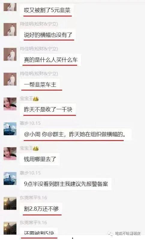Select the "哎又被割了5元韭菜" message bubble
This screenshot has height=240, width=145.
pyautogui.click(x=47, y=10)
